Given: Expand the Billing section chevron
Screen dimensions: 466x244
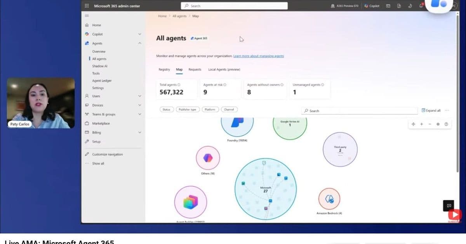Looking at the screenshot, I should point(139,132).
